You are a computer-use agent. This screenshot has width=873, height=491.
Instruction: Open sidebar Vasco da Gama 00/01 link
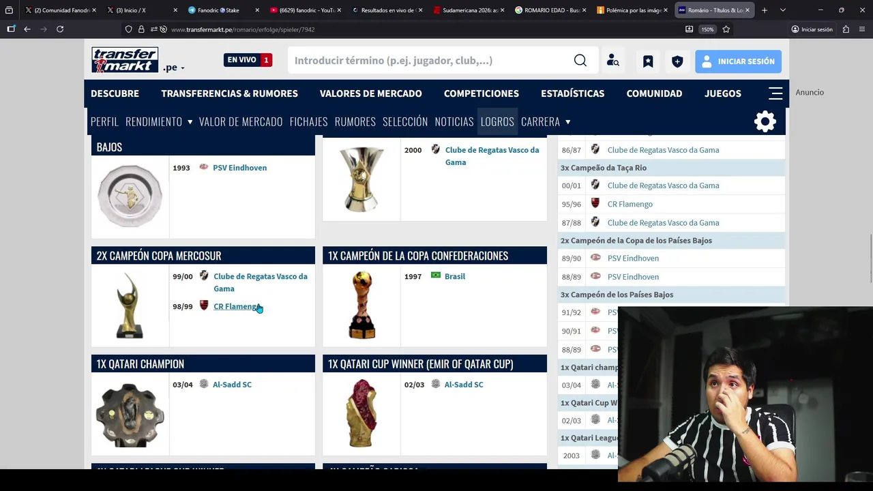click(663, 185)
